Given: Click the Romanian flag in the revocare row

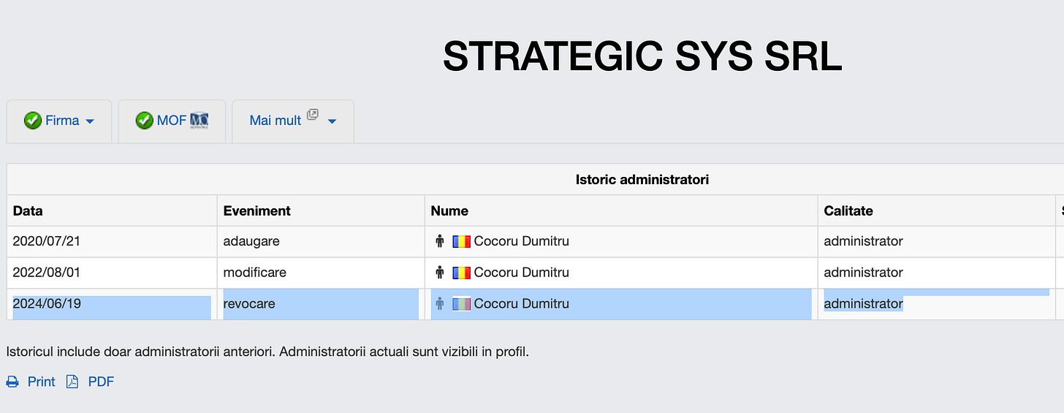Looking at the screenshot, I should click(x=461, y=304).
